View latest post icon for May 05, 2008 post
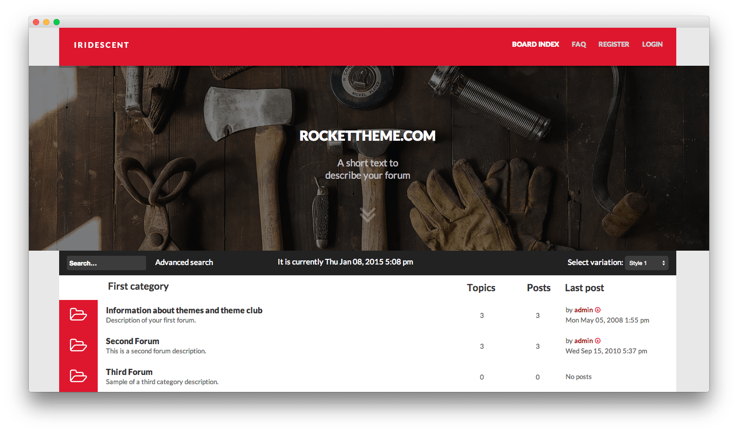This screenshot has width=738, height=433. [598, 310]
